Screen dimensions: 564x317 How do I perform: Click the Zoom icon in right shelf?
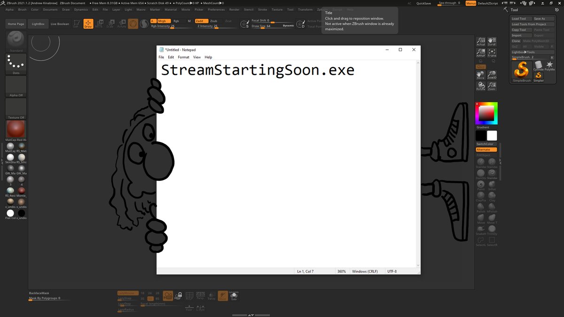(x=492, y=86)
